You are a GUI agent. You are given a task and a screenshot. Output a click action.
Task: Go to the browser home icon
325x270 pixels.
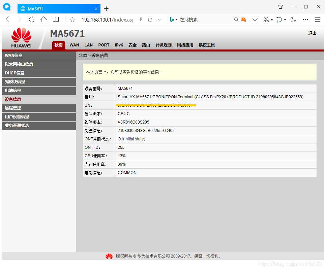point(43,20)
